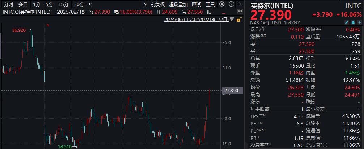Click 总额 value 51.48亿

tap(295, 80)
